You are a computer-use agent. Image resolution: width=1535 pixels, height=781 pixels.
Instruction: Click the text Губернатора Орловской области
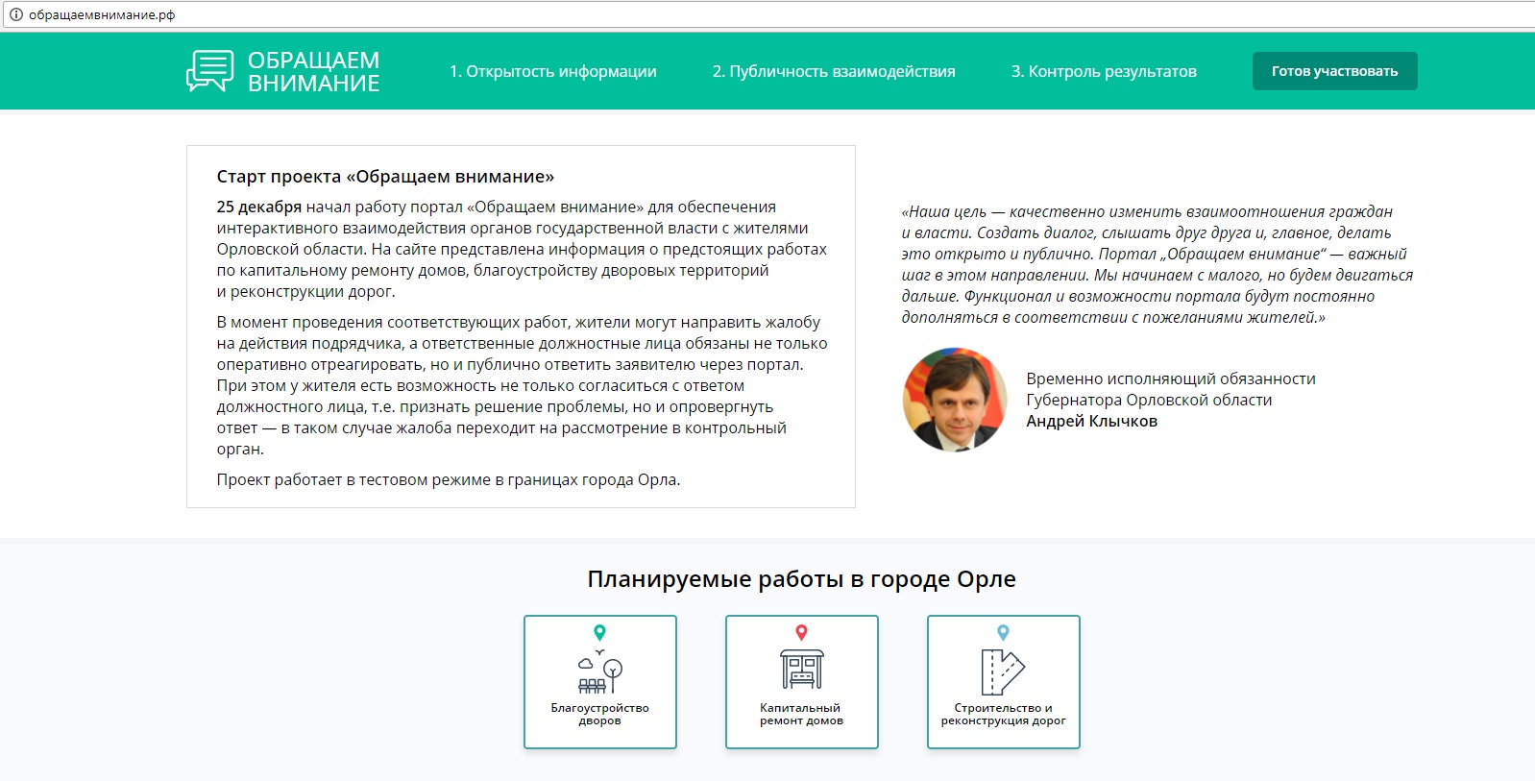pos(1149,400)
